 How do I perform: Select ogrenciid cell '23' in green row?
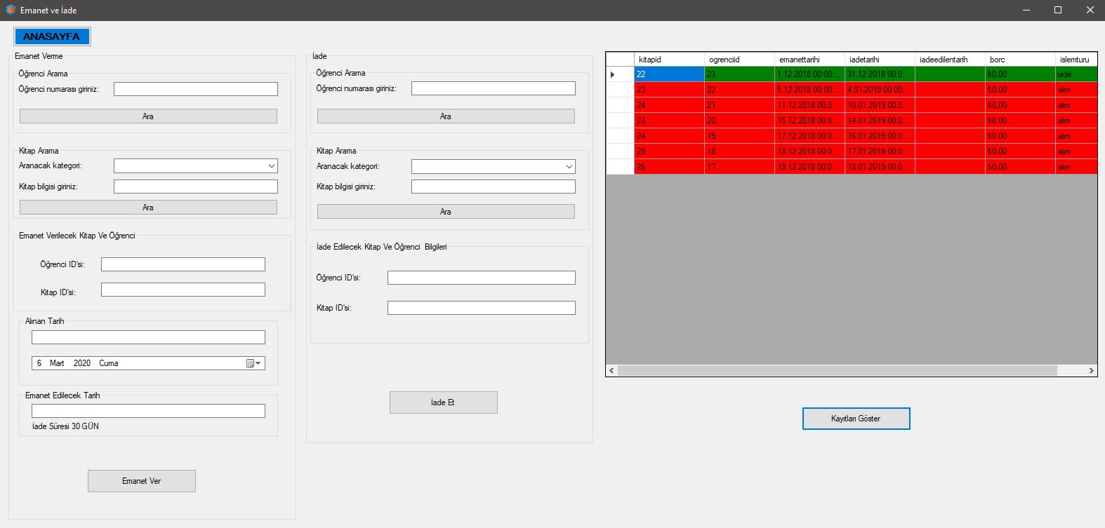[739, 74]
